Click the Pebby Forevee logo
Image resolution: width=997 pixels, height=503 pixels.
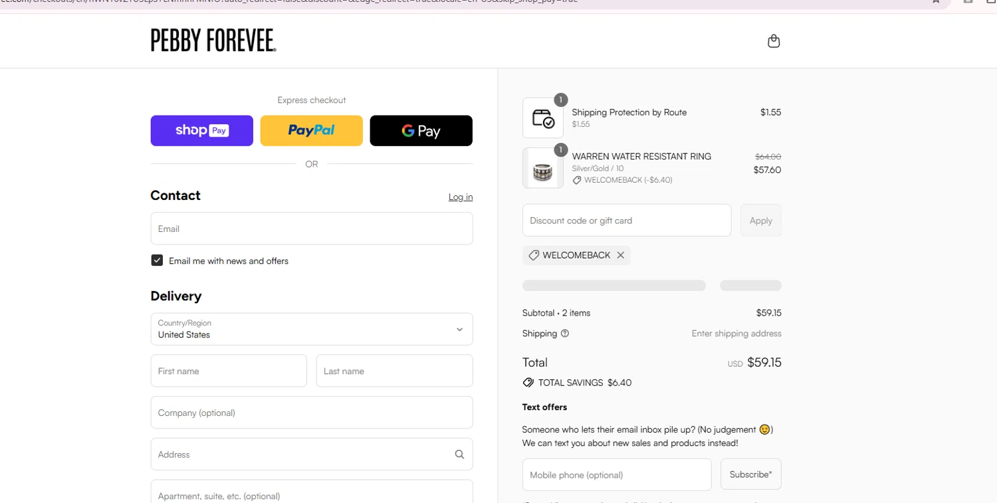point(213,41)
